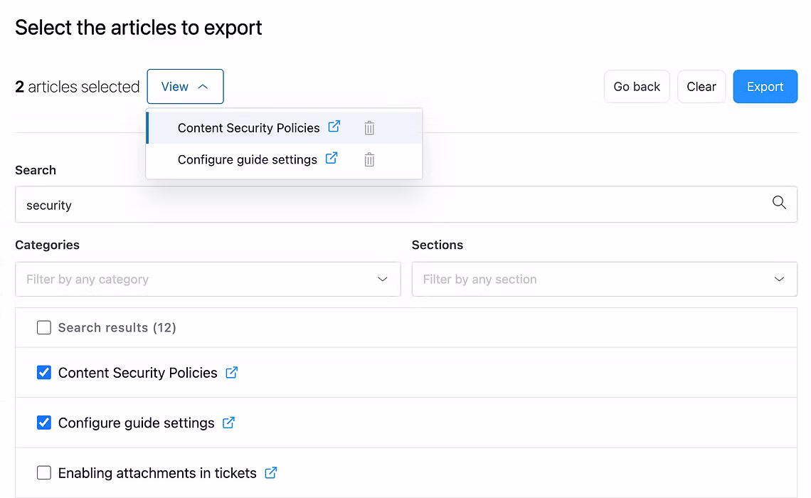
Task: Click the blue Export button
Action: pos(765,86)
